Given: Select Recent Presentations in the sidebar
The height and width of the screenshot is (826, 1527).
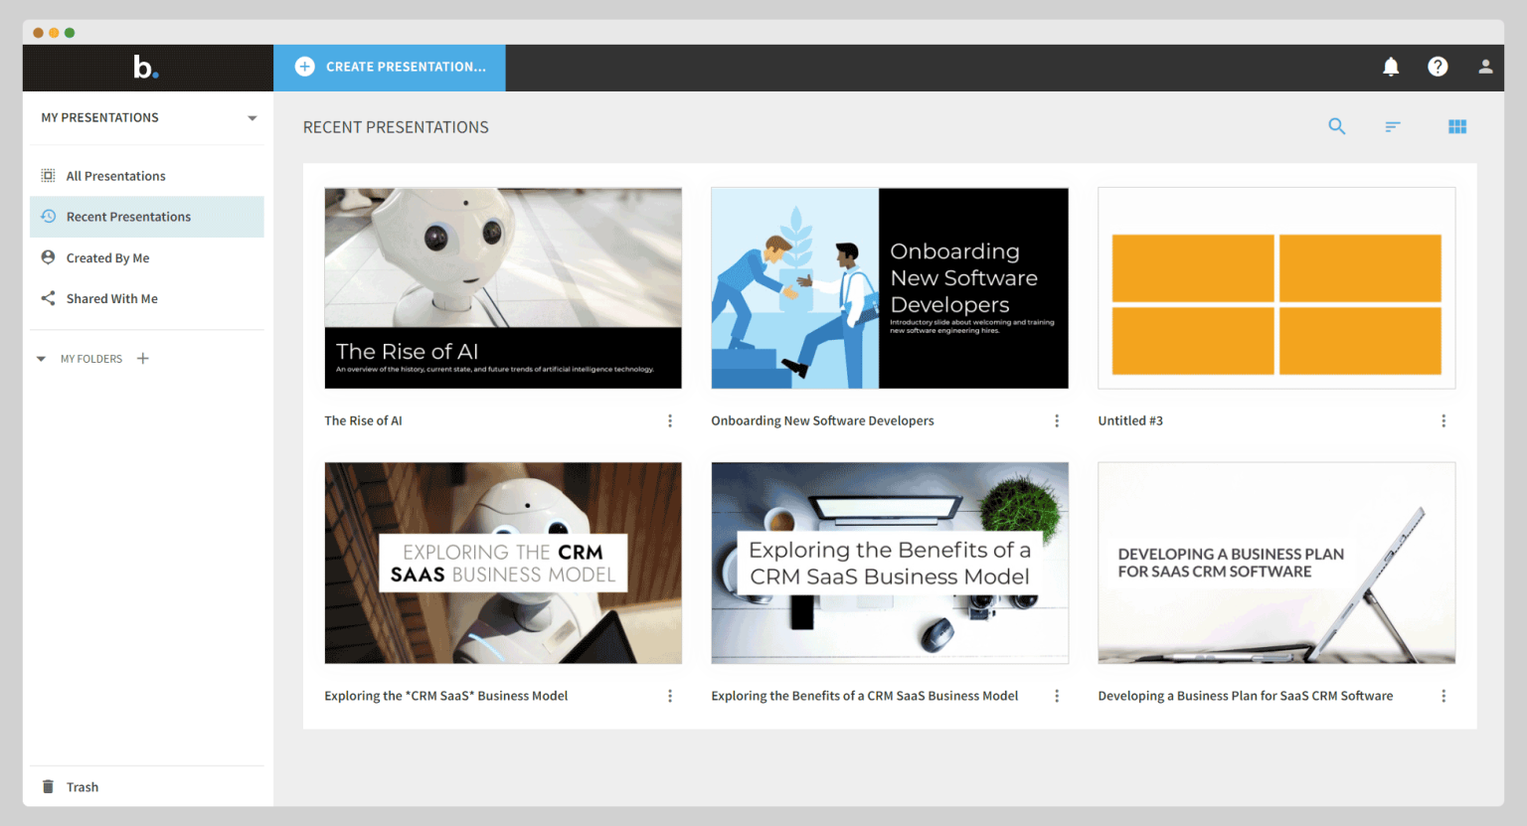Looking at the screenshot, I should click(x=127, y=217).
